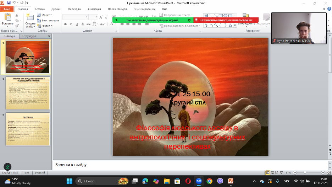This screenshot has width=332, height=187.
Task: Select the straight line shape
Action: tap(211, 16)
